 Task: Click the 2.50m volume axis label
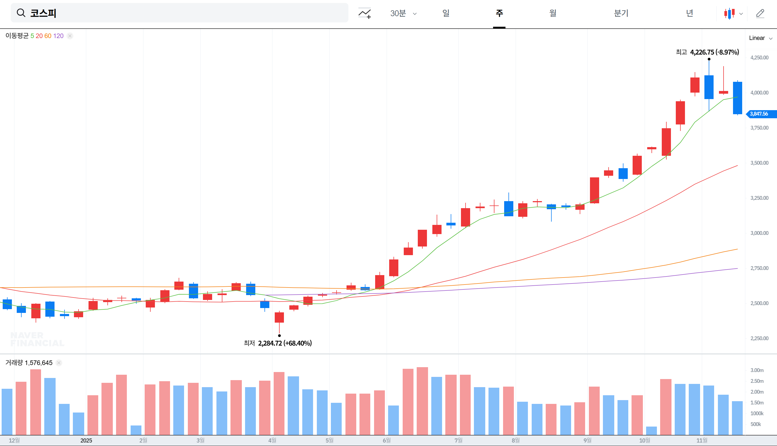(757, 381)
